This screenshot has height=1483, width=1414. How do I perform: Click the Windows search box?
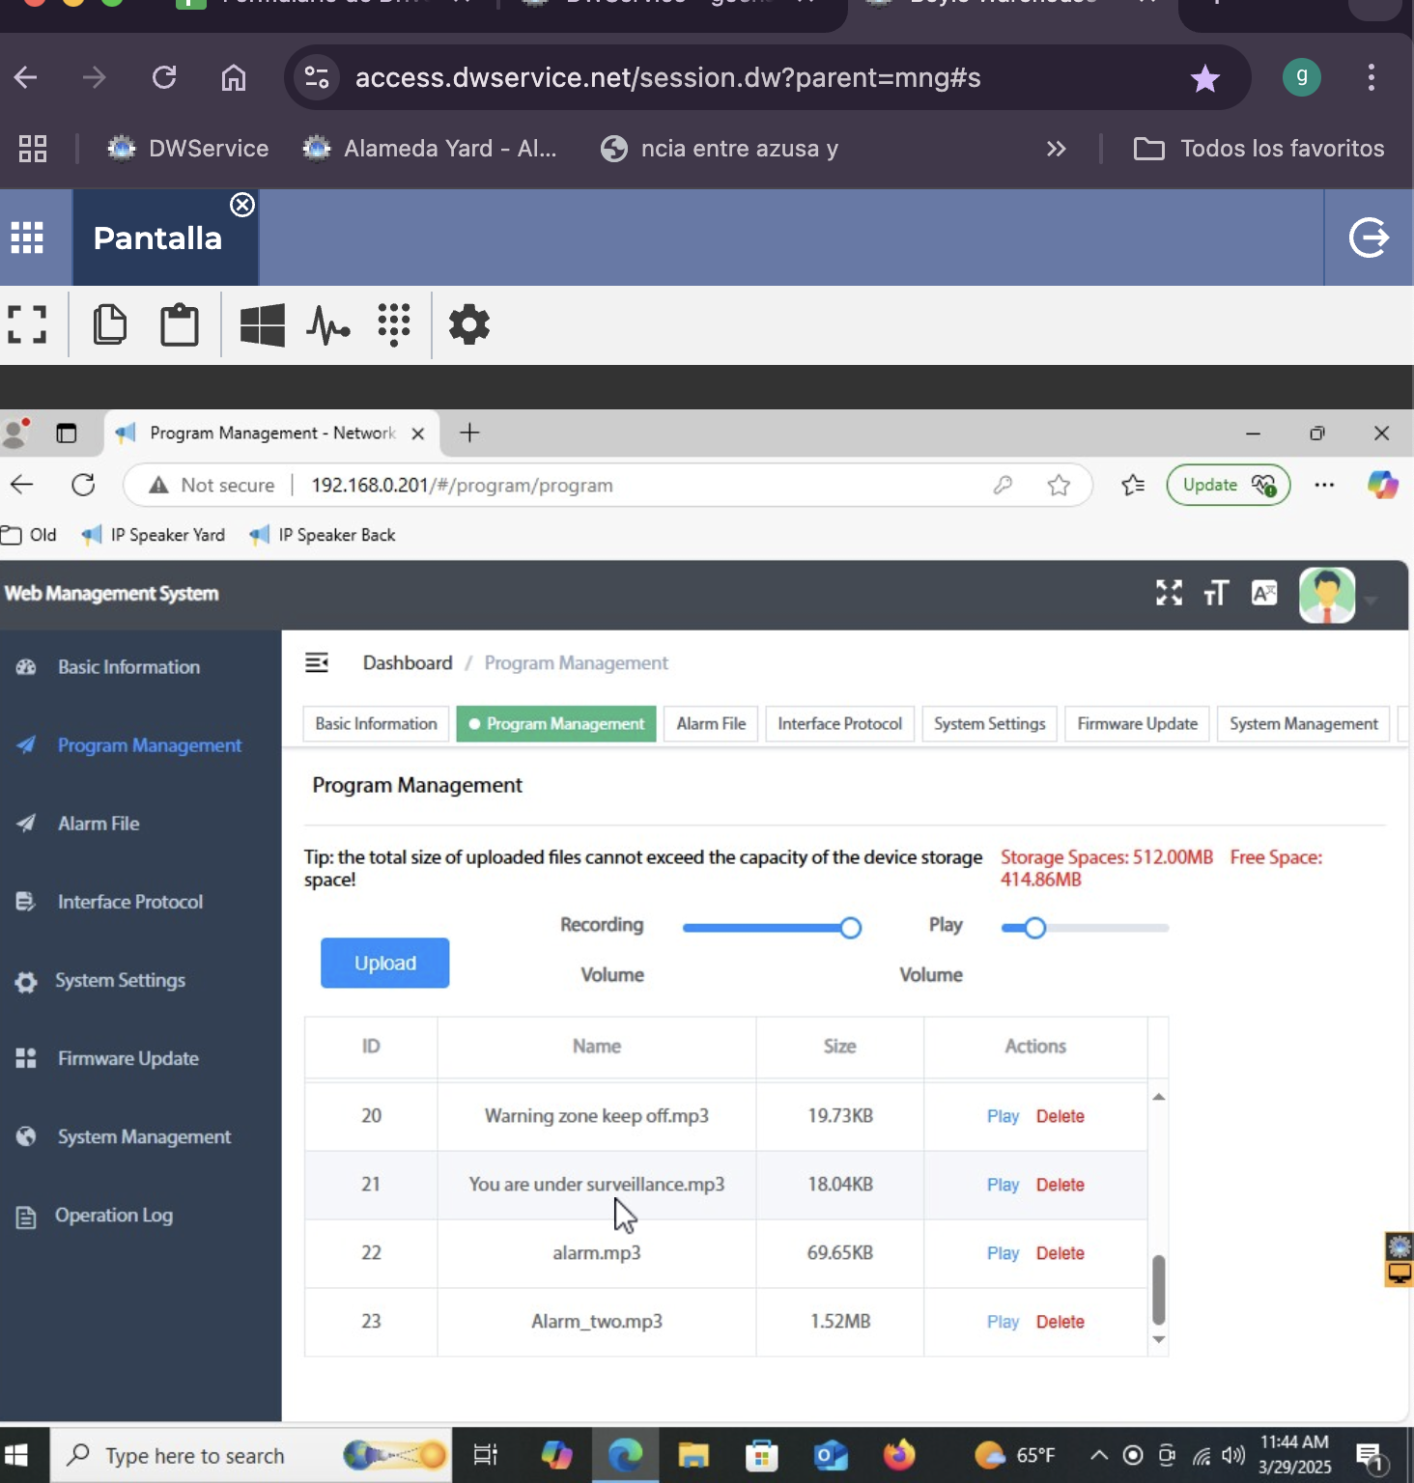pos(251,1455)
